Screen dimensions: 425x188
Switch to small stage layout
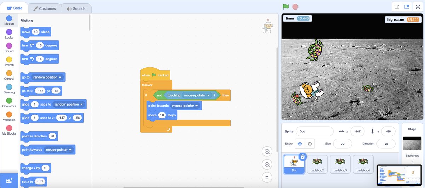[397, 7]
